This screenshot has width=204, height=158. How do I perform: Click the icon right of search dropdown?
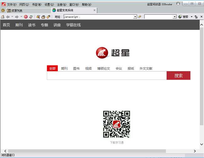[196, 17]
